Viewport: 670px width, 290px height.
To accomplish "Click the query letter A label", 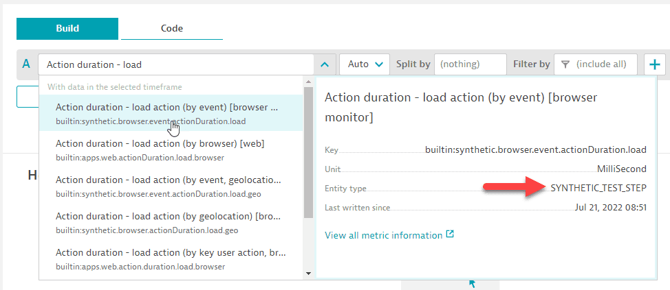I will (26, 64).
